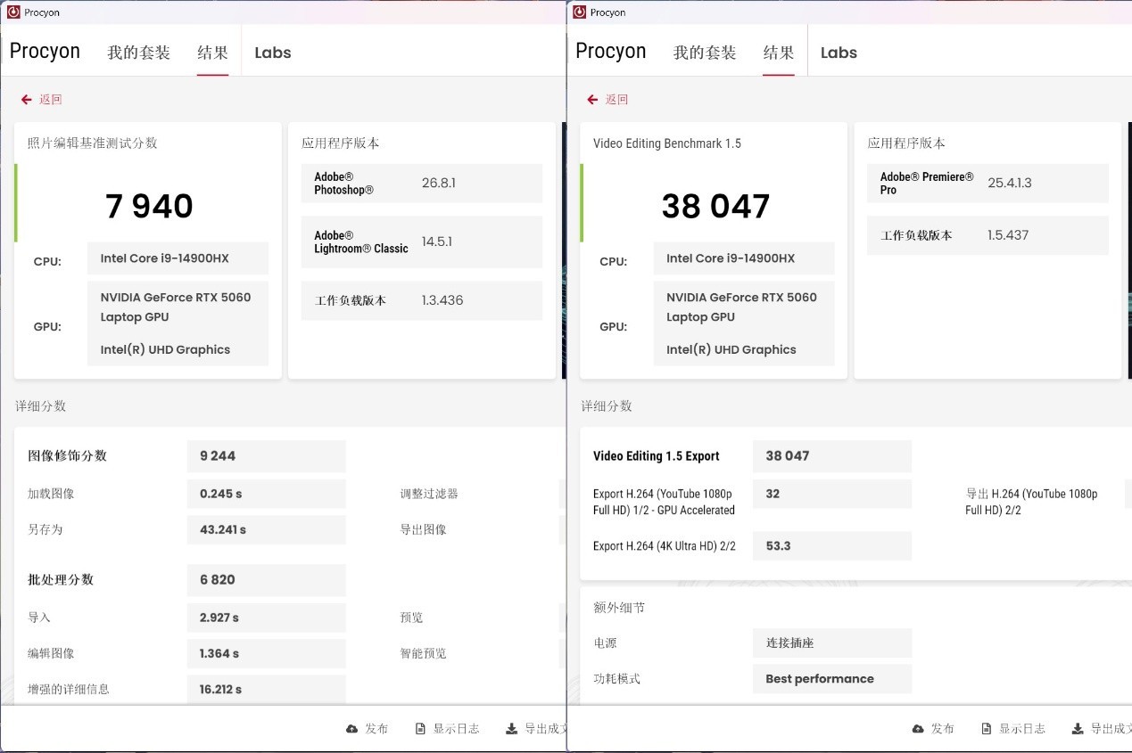Click Procyon logo text in left window
The image size is (1132, 753).
coord(45,52)
